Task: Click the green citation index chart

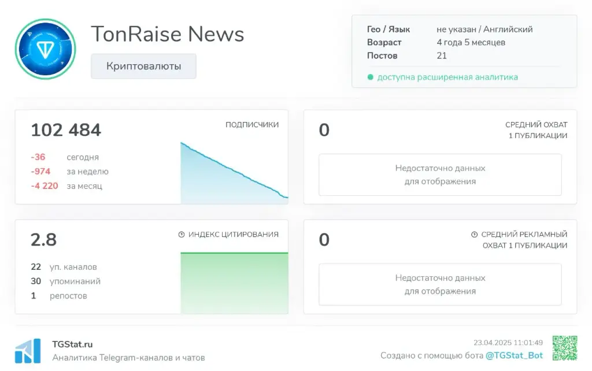Action: tap(234, 283)
